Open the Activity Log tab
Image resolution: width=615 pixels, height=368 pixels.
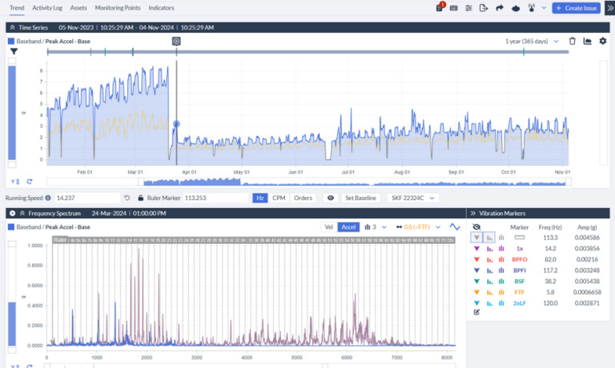(x=47, y=8)
